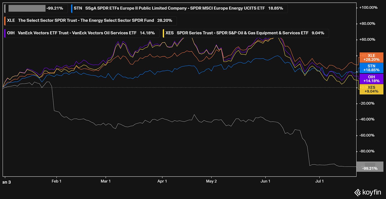Image resolution: width=386 pixels, height=199 pixels.
Task: Click the 9.04% value in XES legend
Action: click(x=318, y=33)
